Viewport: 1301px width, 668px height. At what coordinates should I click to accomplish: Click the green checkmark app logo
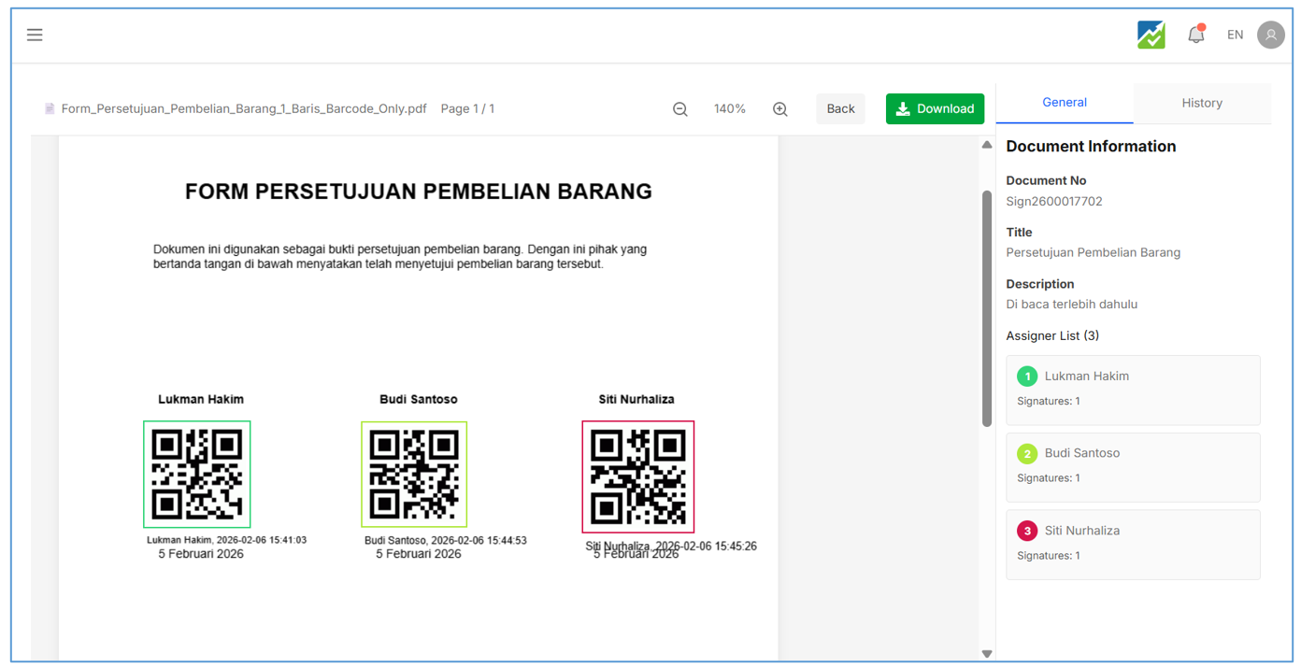pos(1151,35)
